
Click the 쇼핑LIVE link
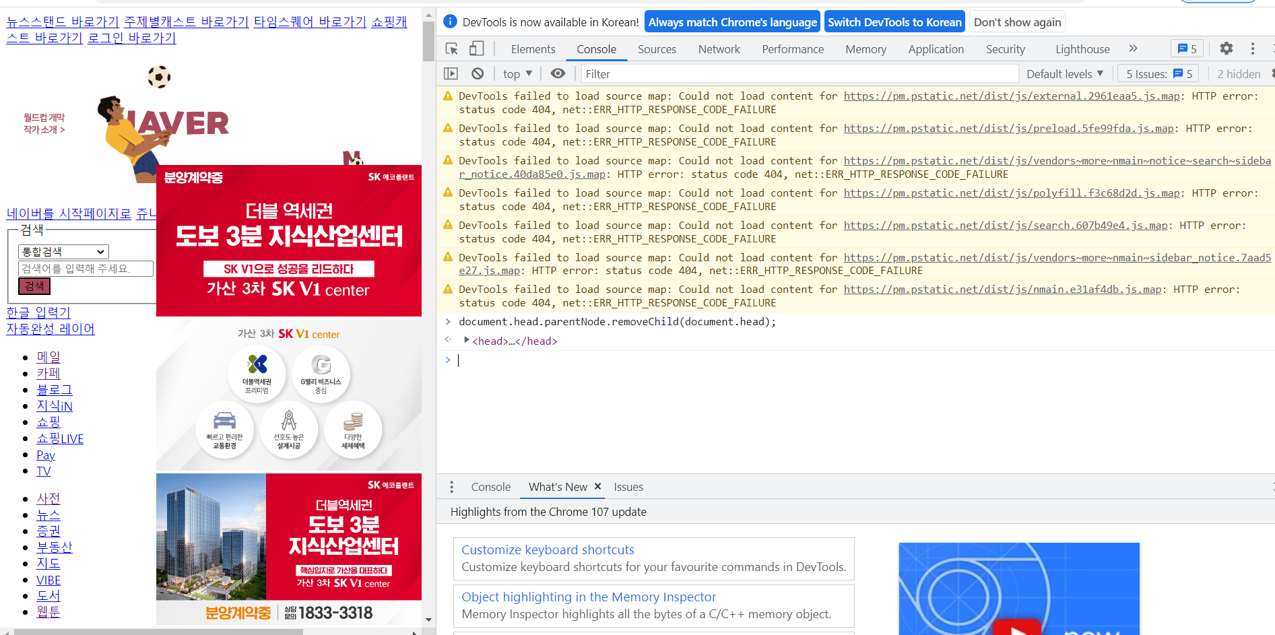(60, 438)
